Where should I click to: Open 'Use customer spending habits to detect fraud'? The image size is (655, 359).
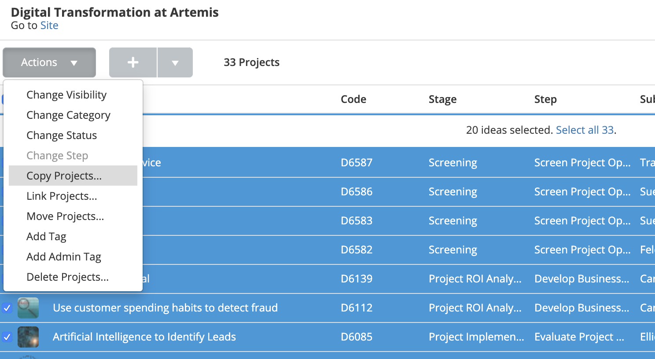(x=165, y=308)
